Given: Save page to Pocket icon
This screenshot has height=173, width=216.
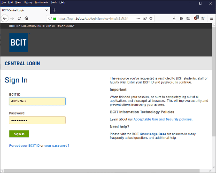Looking at the screenshot, I should (145, 18).
